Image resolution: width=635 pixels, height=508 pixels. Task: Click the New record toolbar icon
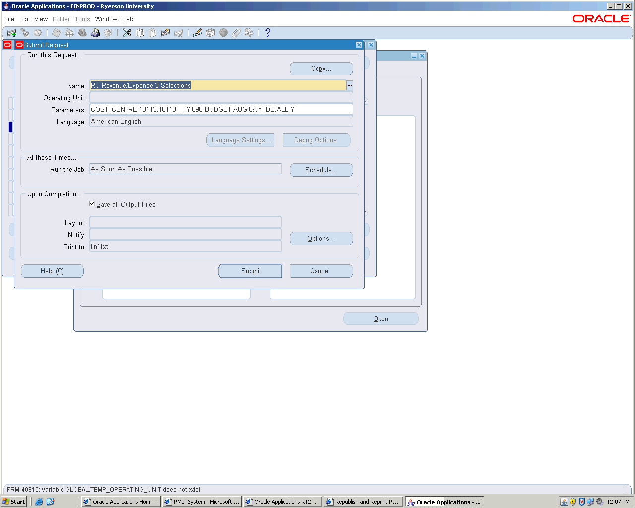12,33
